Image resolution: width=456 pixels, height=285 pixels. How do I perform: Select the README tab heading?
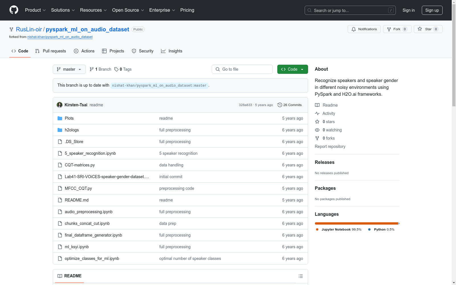[x=70, y=276]
